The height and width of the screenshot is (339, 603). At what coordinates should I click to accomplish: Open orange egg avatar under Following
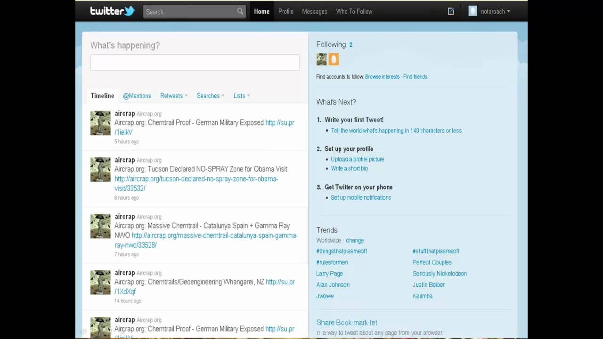pos(334,59)
